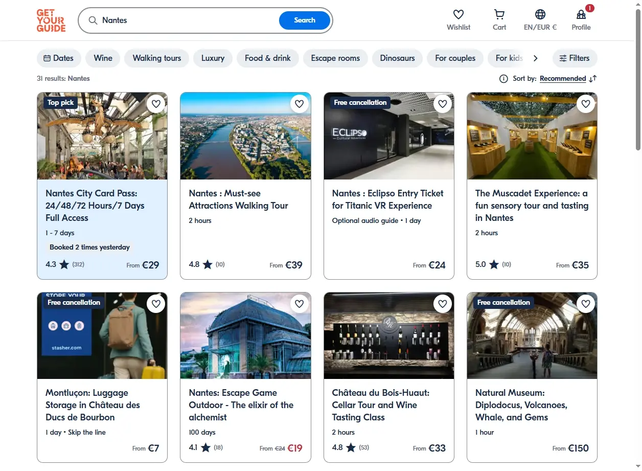The image size is (642, 471).
Task: Select the Wine filter chip
Action: coord(103,58)
